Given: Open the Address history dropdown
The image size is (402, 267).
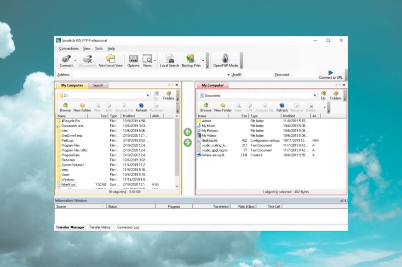Looking at the screenshot, I should [x=228, y=75].
